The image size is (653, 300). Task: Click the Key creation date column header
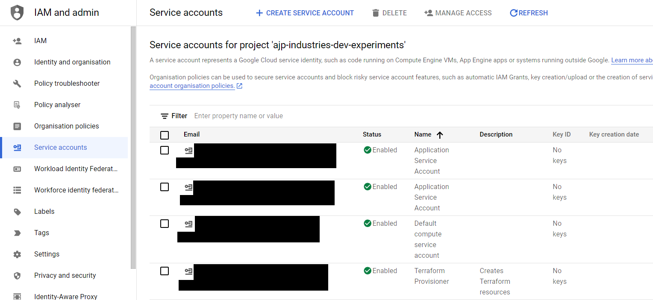point(614,134)
